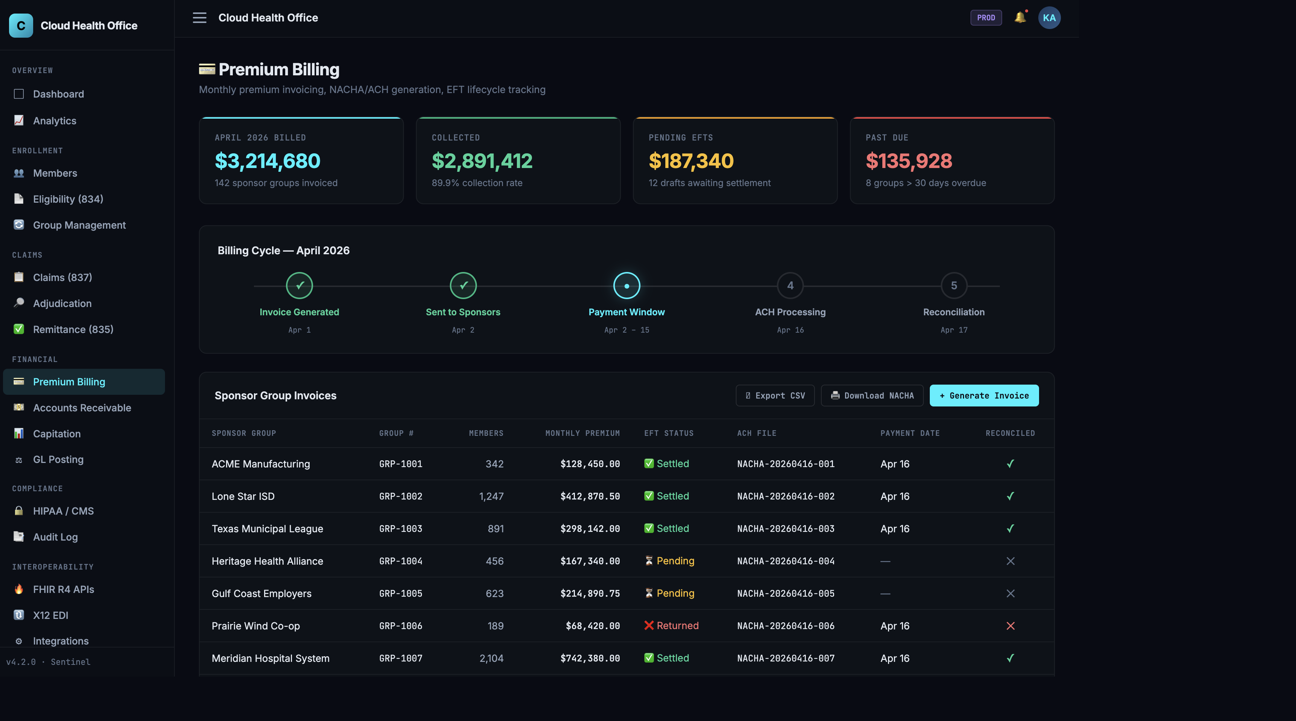Select Audit Log in sidebar

(x=84, y=537)
